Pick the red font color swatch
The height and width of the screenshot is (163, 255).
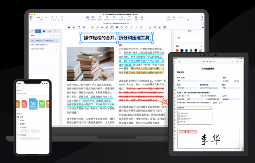pos(177,50)
